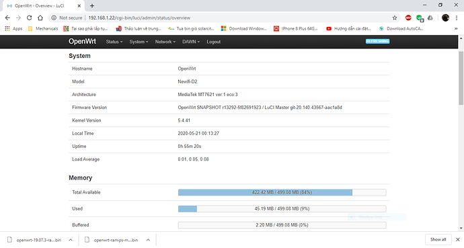Select the local time 2020-05-21 00:13:27
The image size is (464, 248).
point(198,133)
